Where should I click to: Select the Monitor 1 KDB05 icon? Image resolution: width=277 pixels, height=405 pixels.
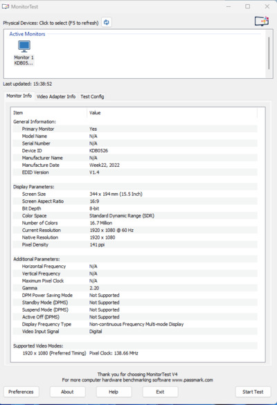coord(24,53)
